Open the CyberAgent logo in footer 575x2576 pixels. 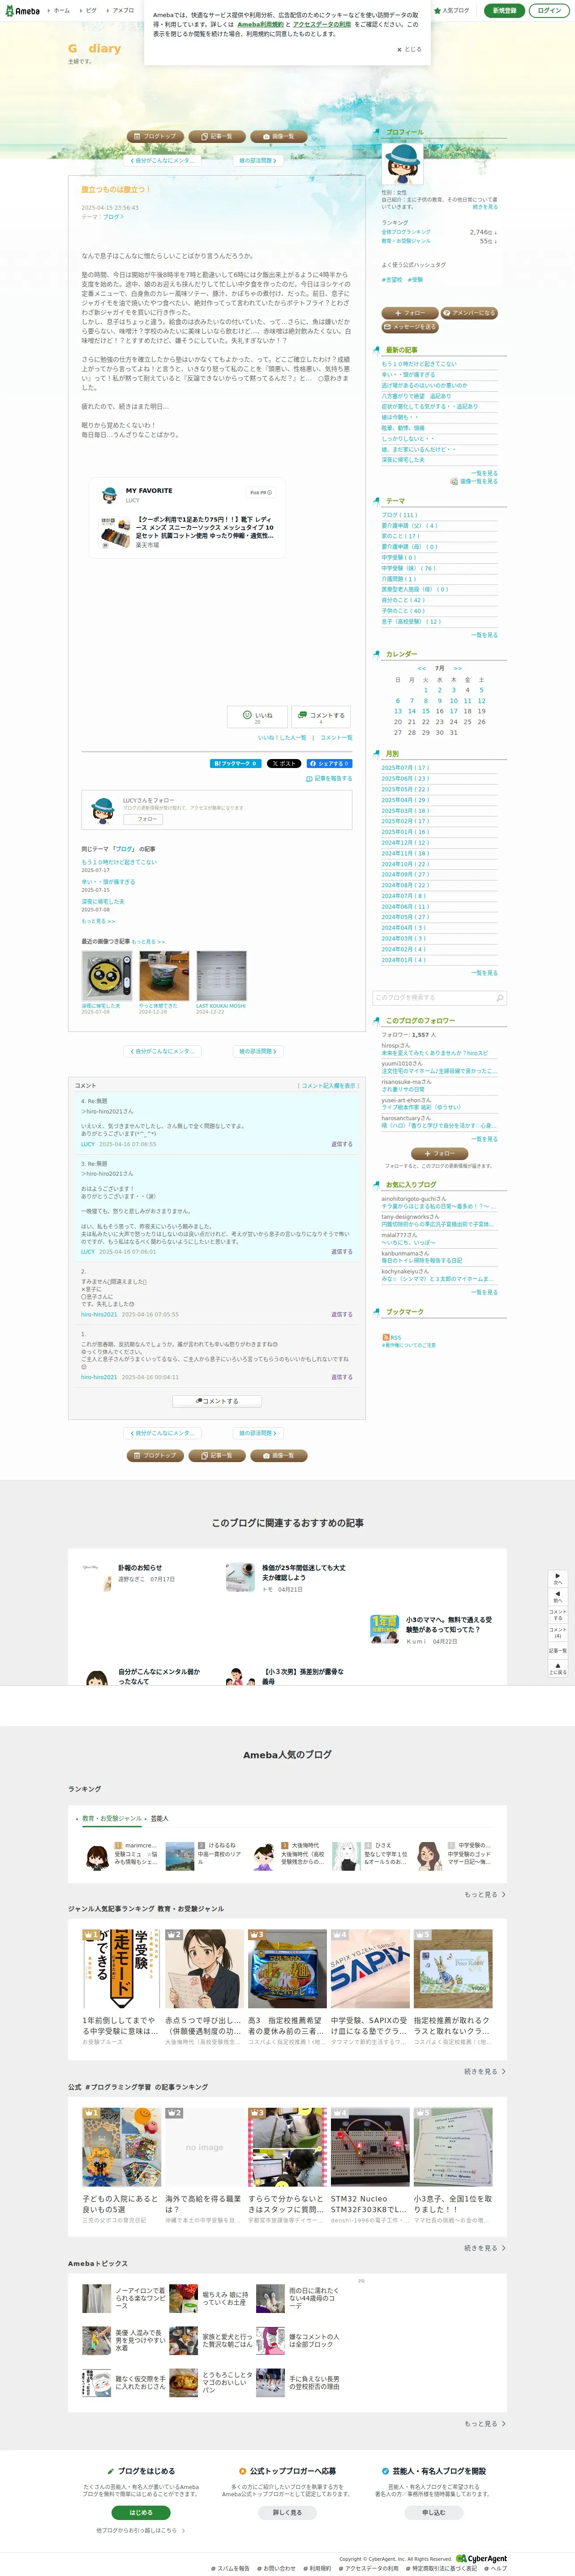click(481, 2559)
